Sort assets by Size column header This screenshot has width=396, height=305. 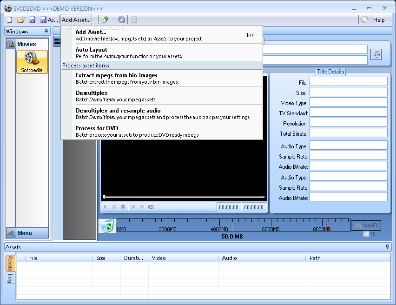106,258
